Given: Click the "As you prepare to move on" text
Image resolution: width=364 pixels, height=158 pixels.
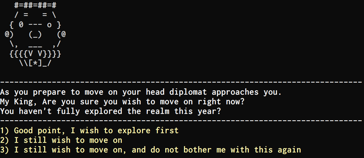Looking at the screenshot, I should point(59,92).
